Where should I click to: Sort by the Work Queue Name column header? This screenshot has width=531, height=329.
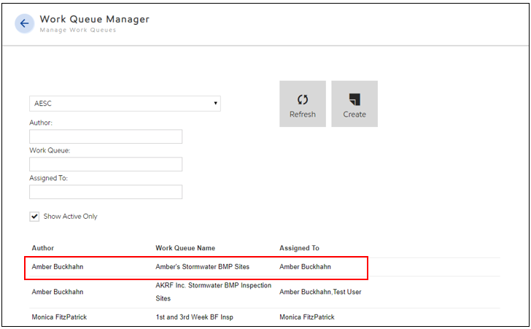(185, 248)
